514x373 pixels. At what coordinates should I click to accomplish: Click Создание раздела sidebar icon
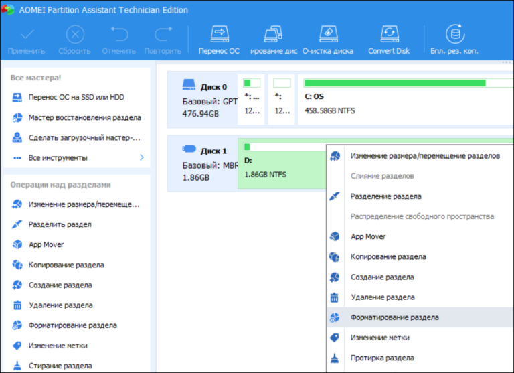[17, 285]
